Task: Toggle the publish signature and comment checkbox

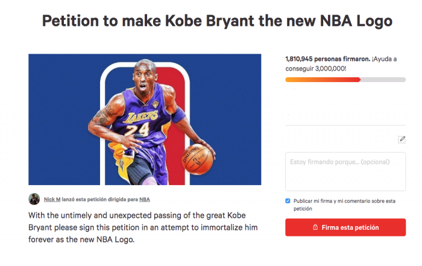Action: 288,200
